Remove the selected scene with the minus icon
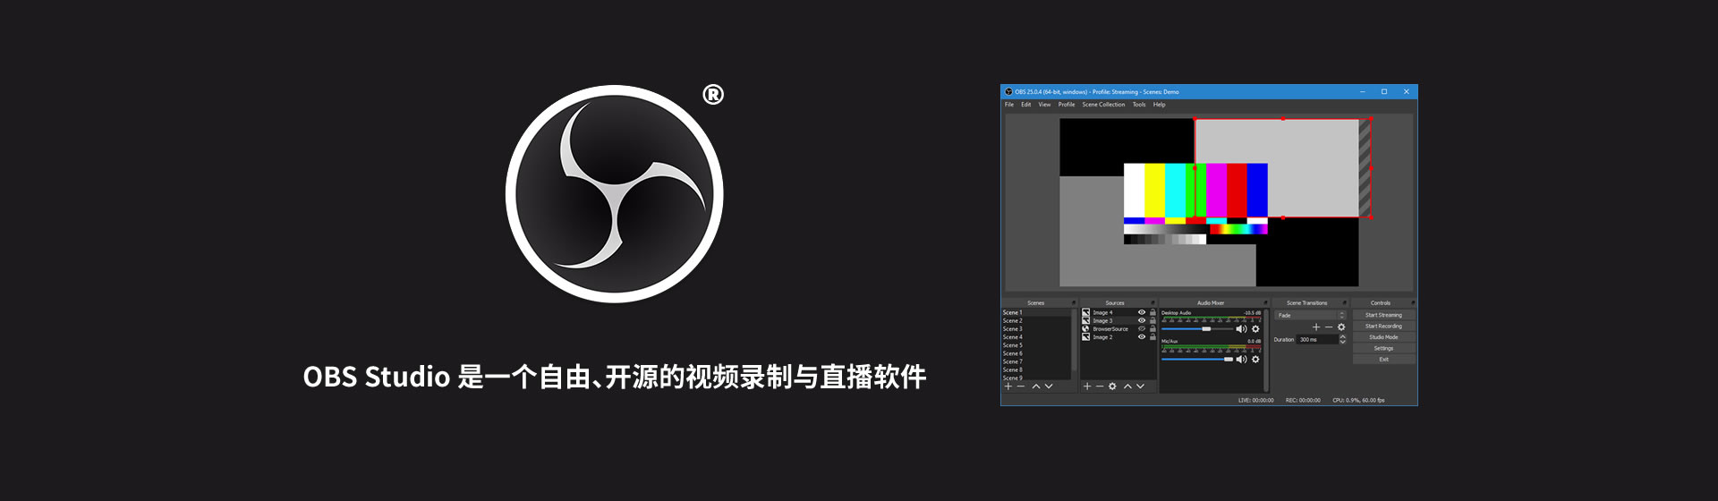 click(x=1021, y=386)
